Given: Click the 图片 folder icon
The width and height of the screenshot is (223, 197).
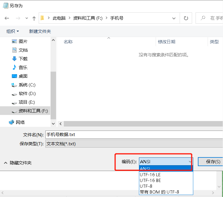Looking at the screenshot, I should click(x=14, y=41).
